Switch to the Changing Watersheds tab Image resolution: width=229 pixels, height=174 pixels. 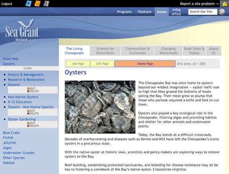168,51
